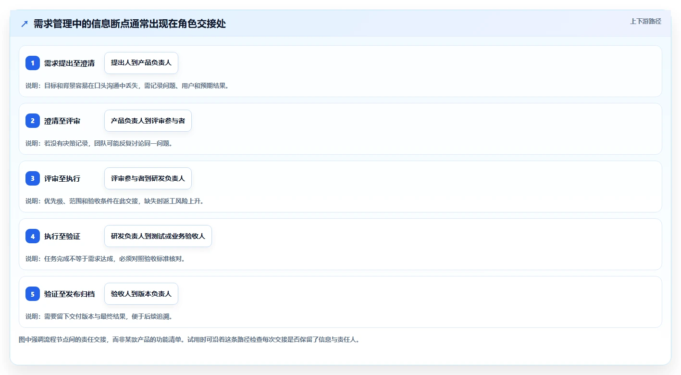Click the number 2 step badge
This screenshot has width=681, height=375.
[33, 121]
